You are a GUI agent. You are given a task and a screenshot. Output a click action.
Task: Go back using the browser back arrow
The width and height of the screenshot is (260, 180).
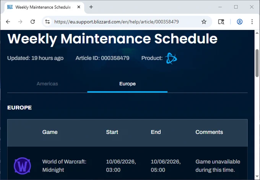8,22
